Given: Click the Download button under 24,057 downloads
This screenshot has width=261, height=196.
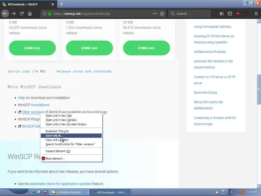Looking at the screenshot, I should tap(32, 48).
